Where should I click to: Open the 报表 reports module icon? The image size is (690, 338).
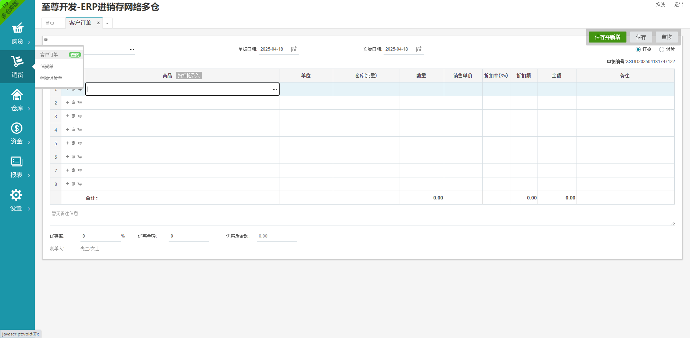point(17,161)
